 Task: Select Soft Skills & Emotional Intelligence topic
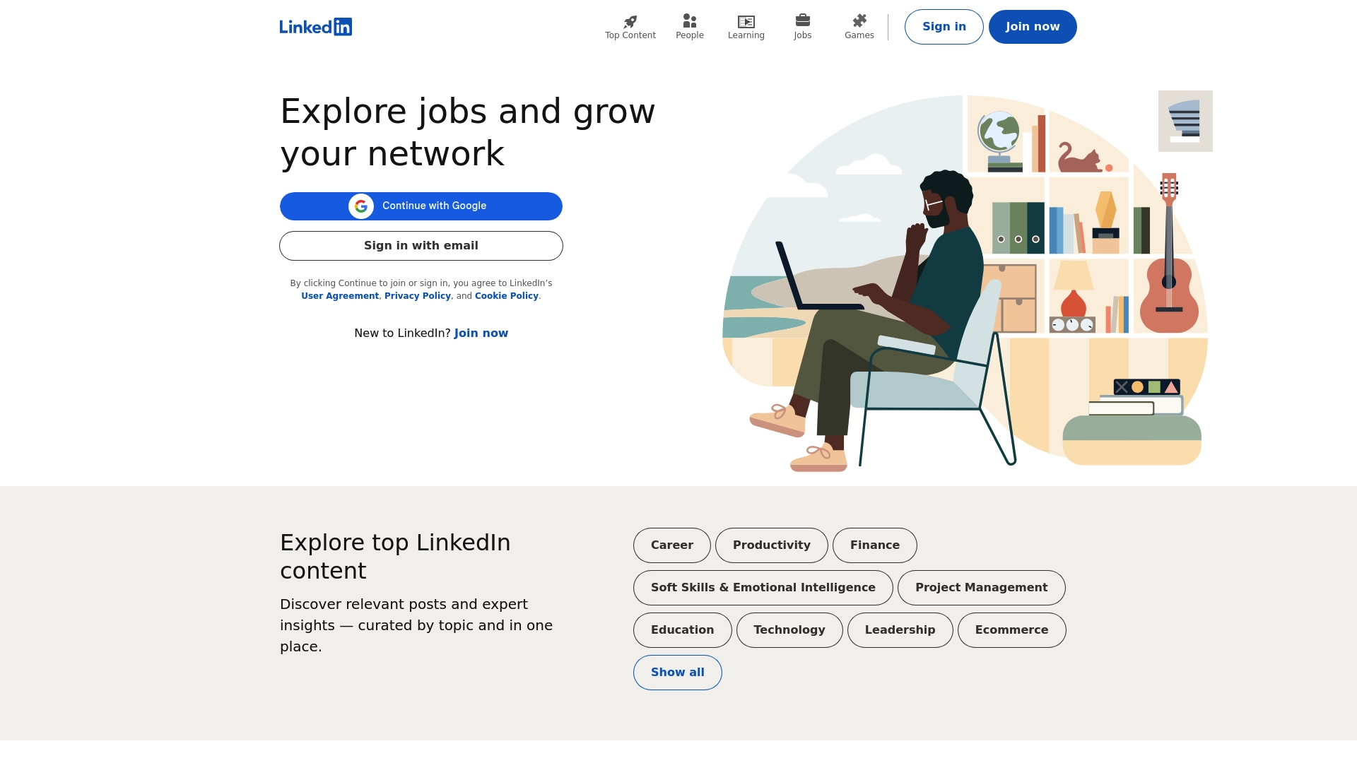pyautogui.click(x=763, y=588)
